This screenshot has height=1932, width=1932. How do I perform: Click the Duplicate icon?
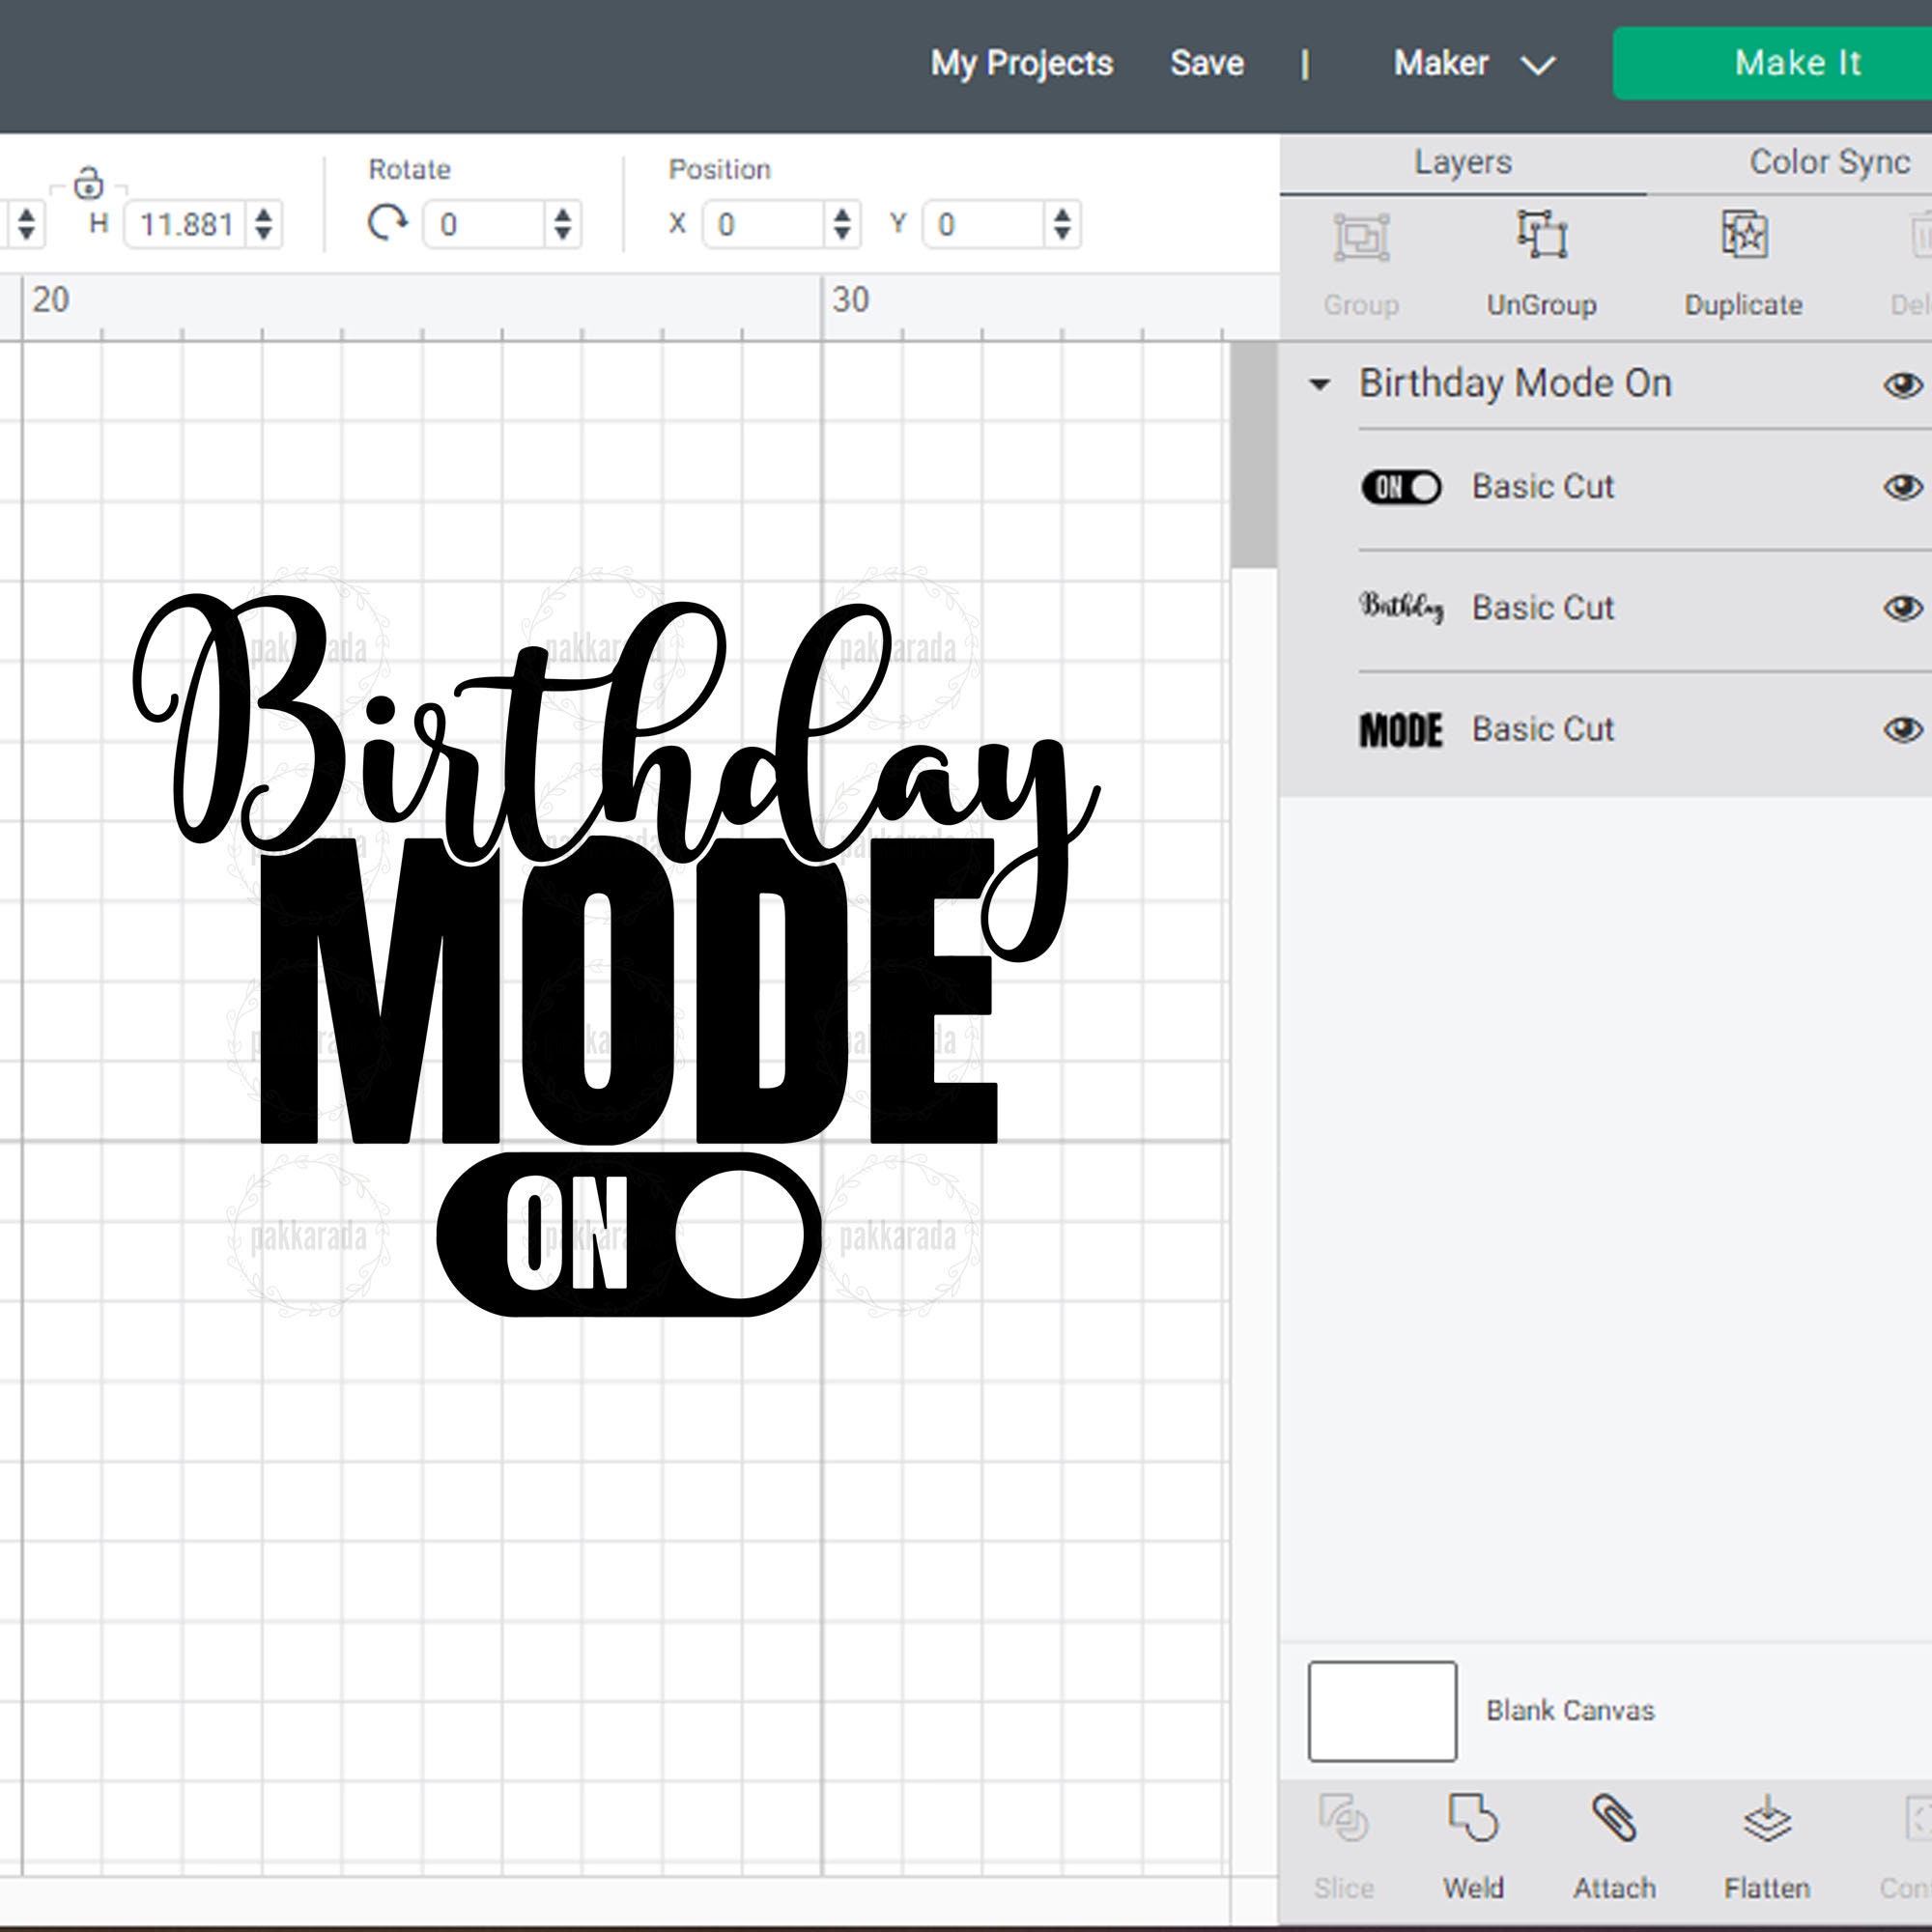[x=1743, y=237]
